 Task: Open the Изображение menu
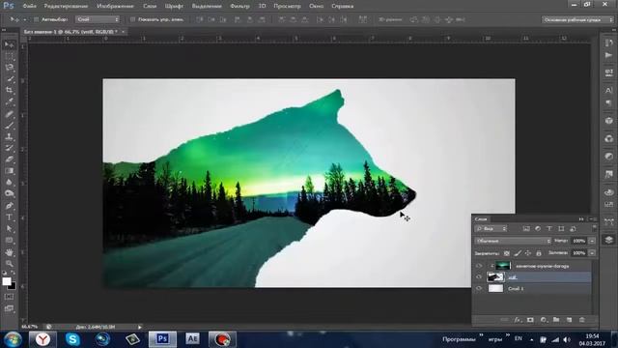click(x=115, y=6)
